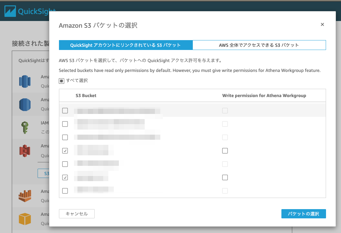Enable Athena write permission for fourth bucket
The height and width of the screenshot is (233, 341).
point(225,151)
